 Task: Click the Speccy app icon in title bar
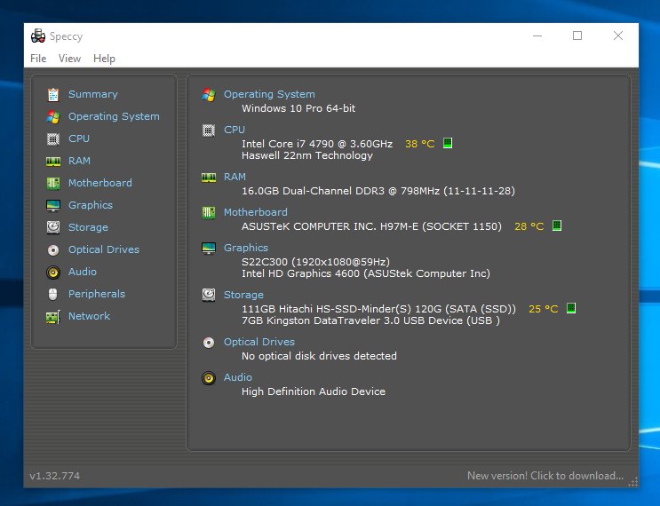(38, 36)
